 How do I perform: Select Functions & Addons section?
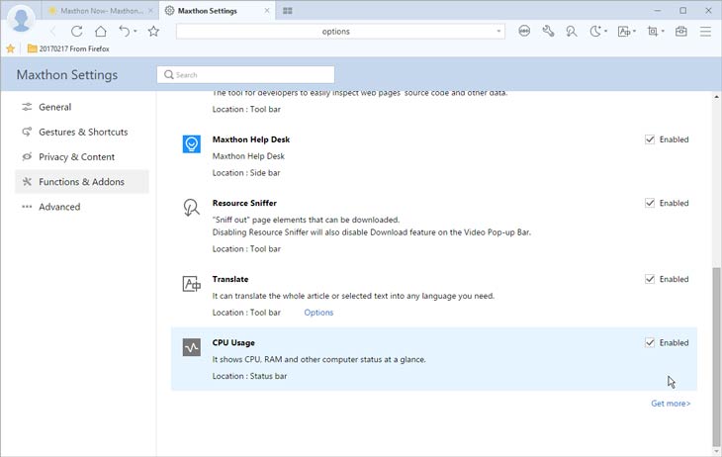pos(82,181)
